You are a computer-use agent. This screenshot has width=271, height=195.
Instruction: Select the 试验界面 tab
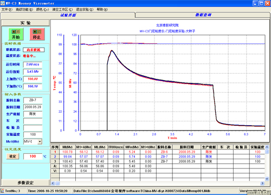point(68,15)
